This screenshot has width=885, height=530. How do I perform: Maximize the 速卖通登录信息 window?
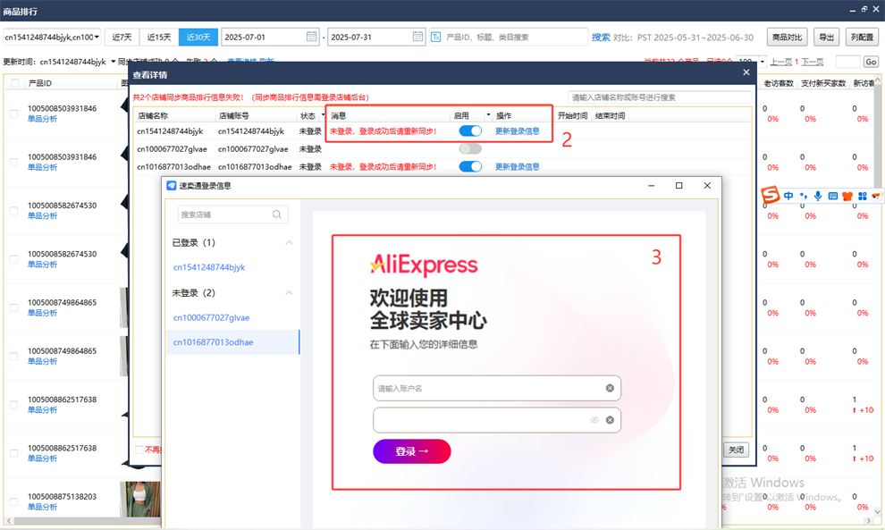(x=679, y=186)
